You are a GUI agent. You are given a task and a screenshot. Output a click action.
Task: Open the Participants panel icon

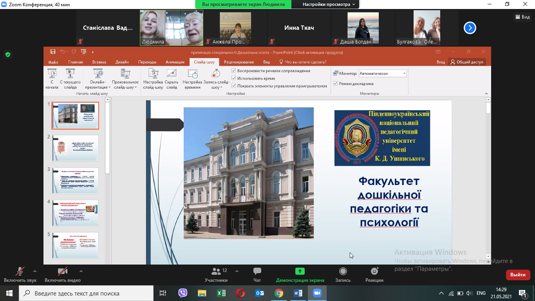216,272
